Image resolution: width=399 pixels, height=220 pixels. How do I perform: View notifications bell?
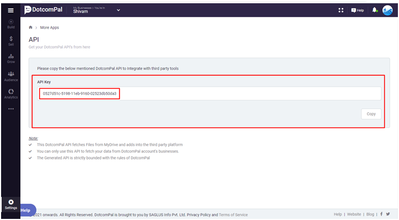pos(374,10)
